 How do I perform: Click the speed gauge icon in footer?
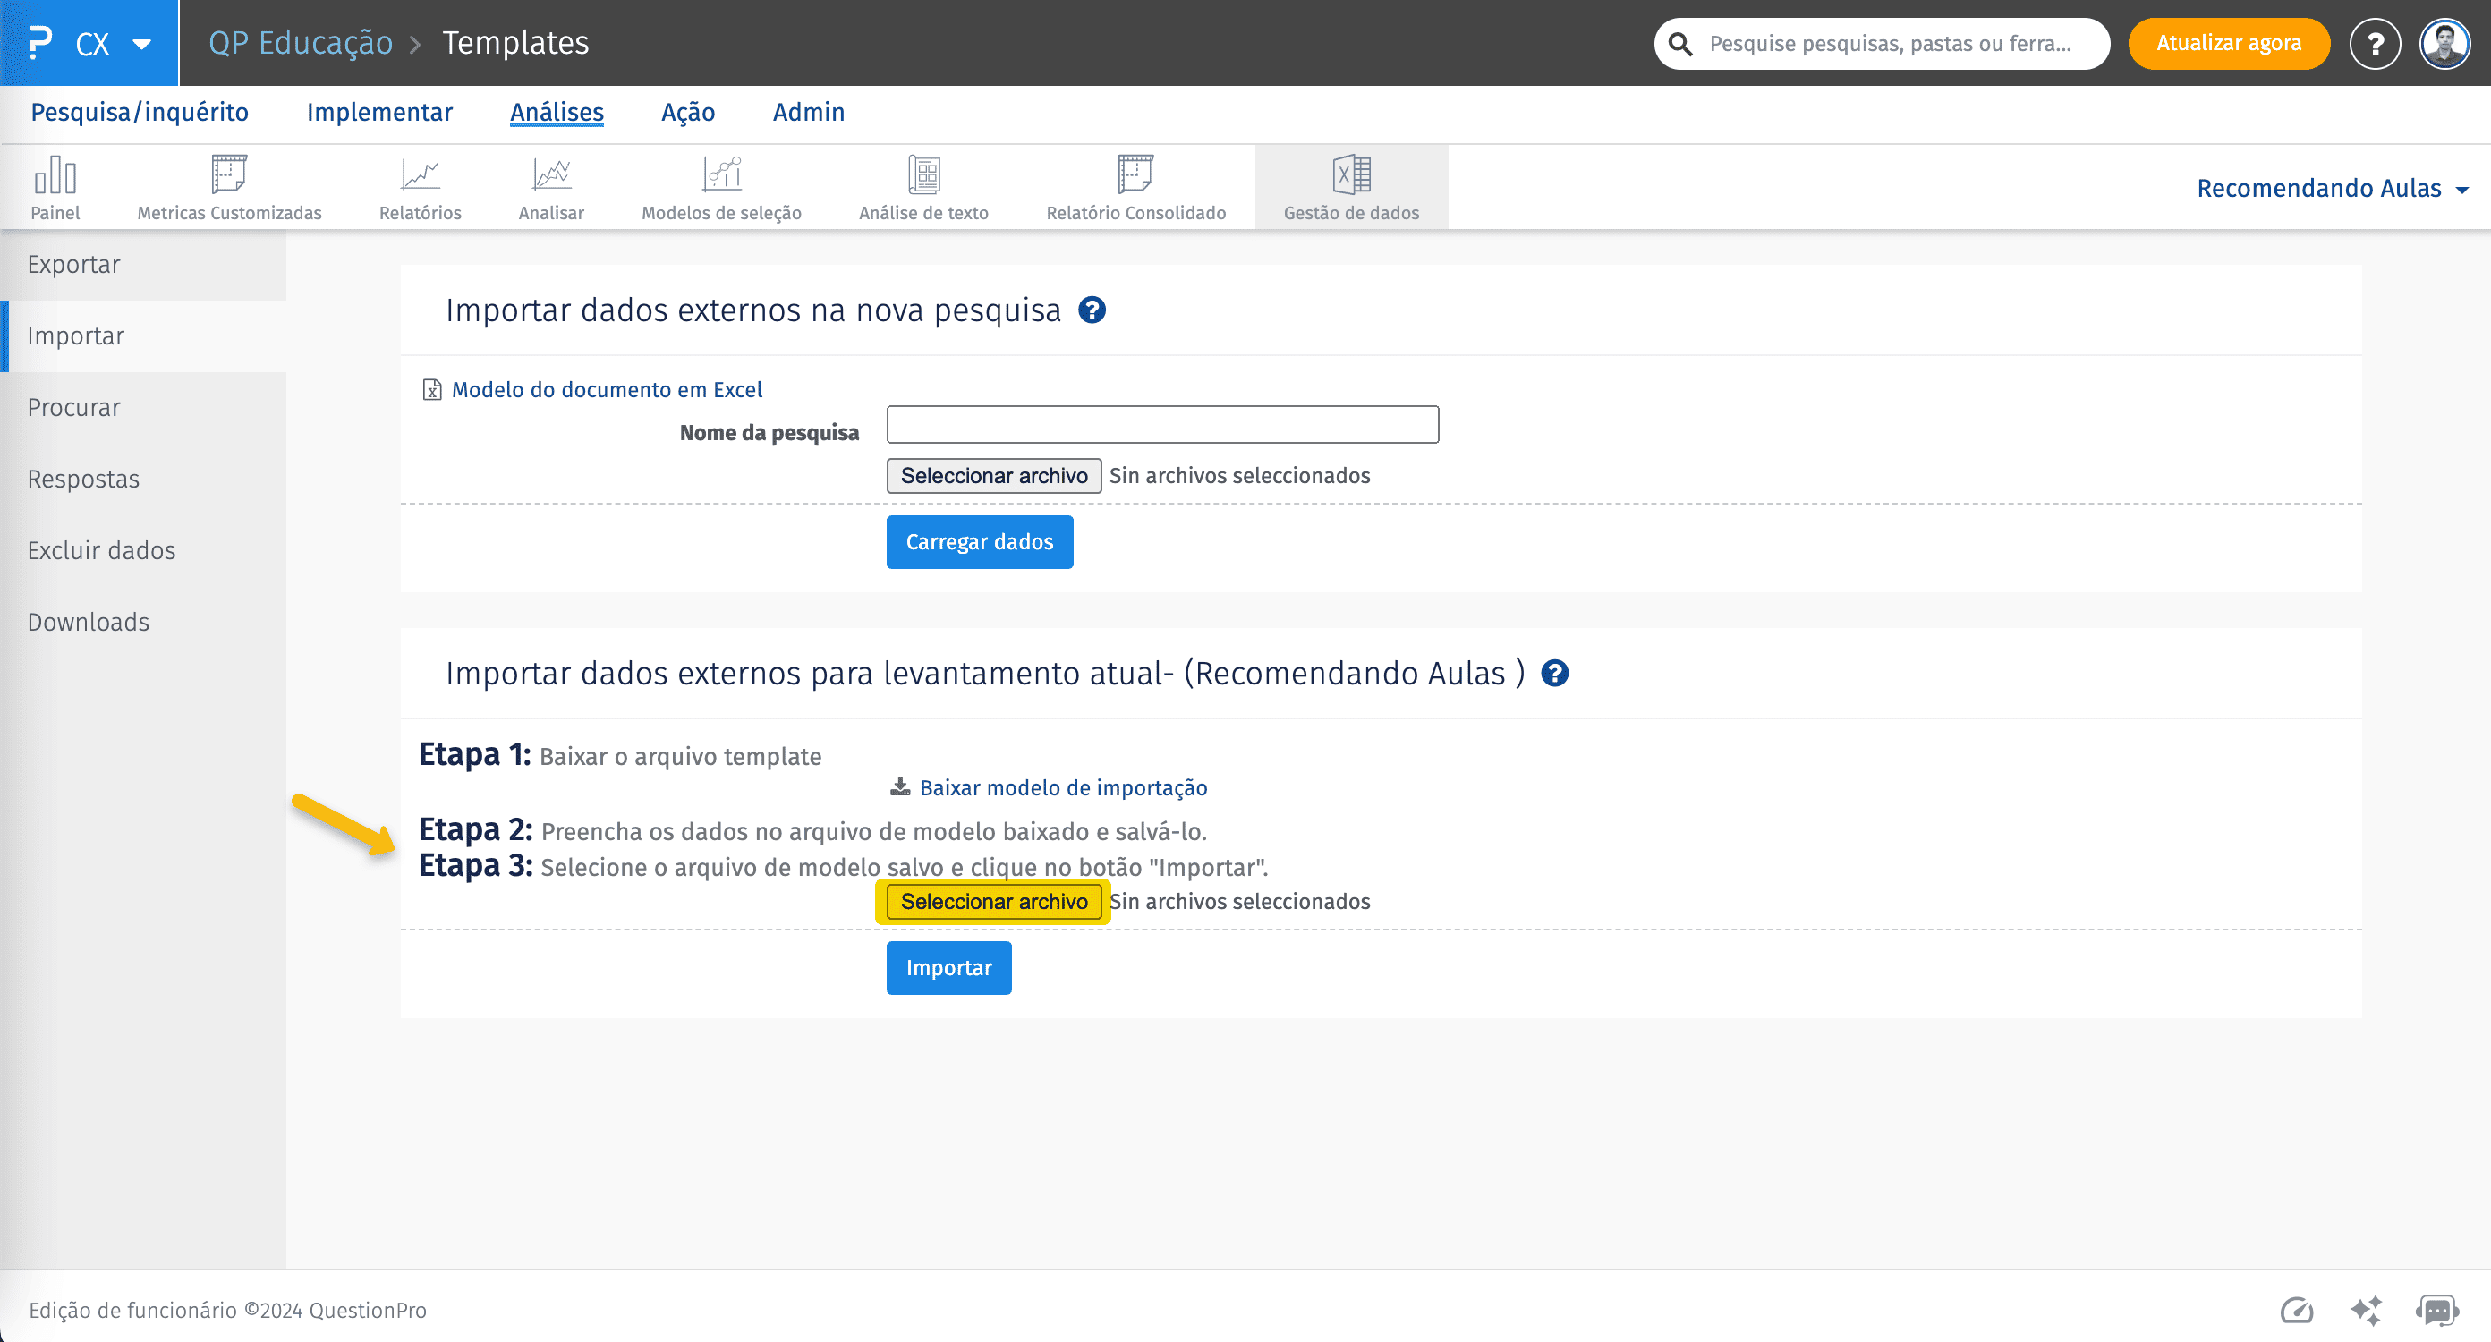(2297, 1310)
